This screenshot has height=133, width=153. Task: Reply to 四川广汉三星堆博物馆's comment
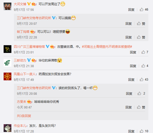tap(133, 52)
